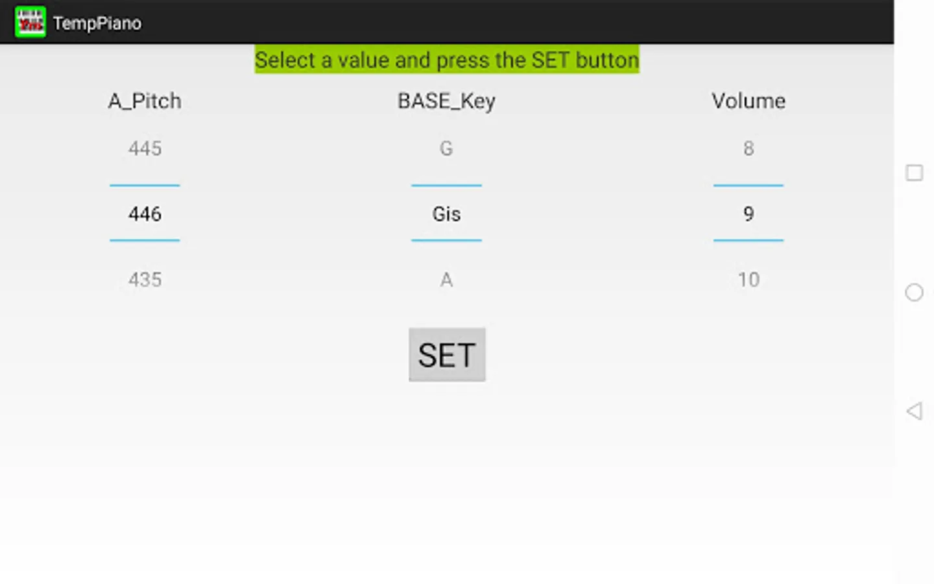Click the Volume column label
This screenshot has width=934, height=584.
(x=748, y=101)
